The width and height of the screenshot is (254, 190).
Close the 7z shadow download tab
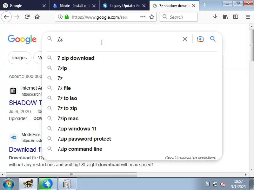click(194, 6)
